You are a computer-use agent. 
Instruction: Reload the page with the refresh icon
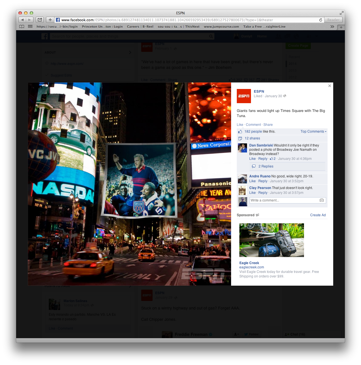(321, 20)
